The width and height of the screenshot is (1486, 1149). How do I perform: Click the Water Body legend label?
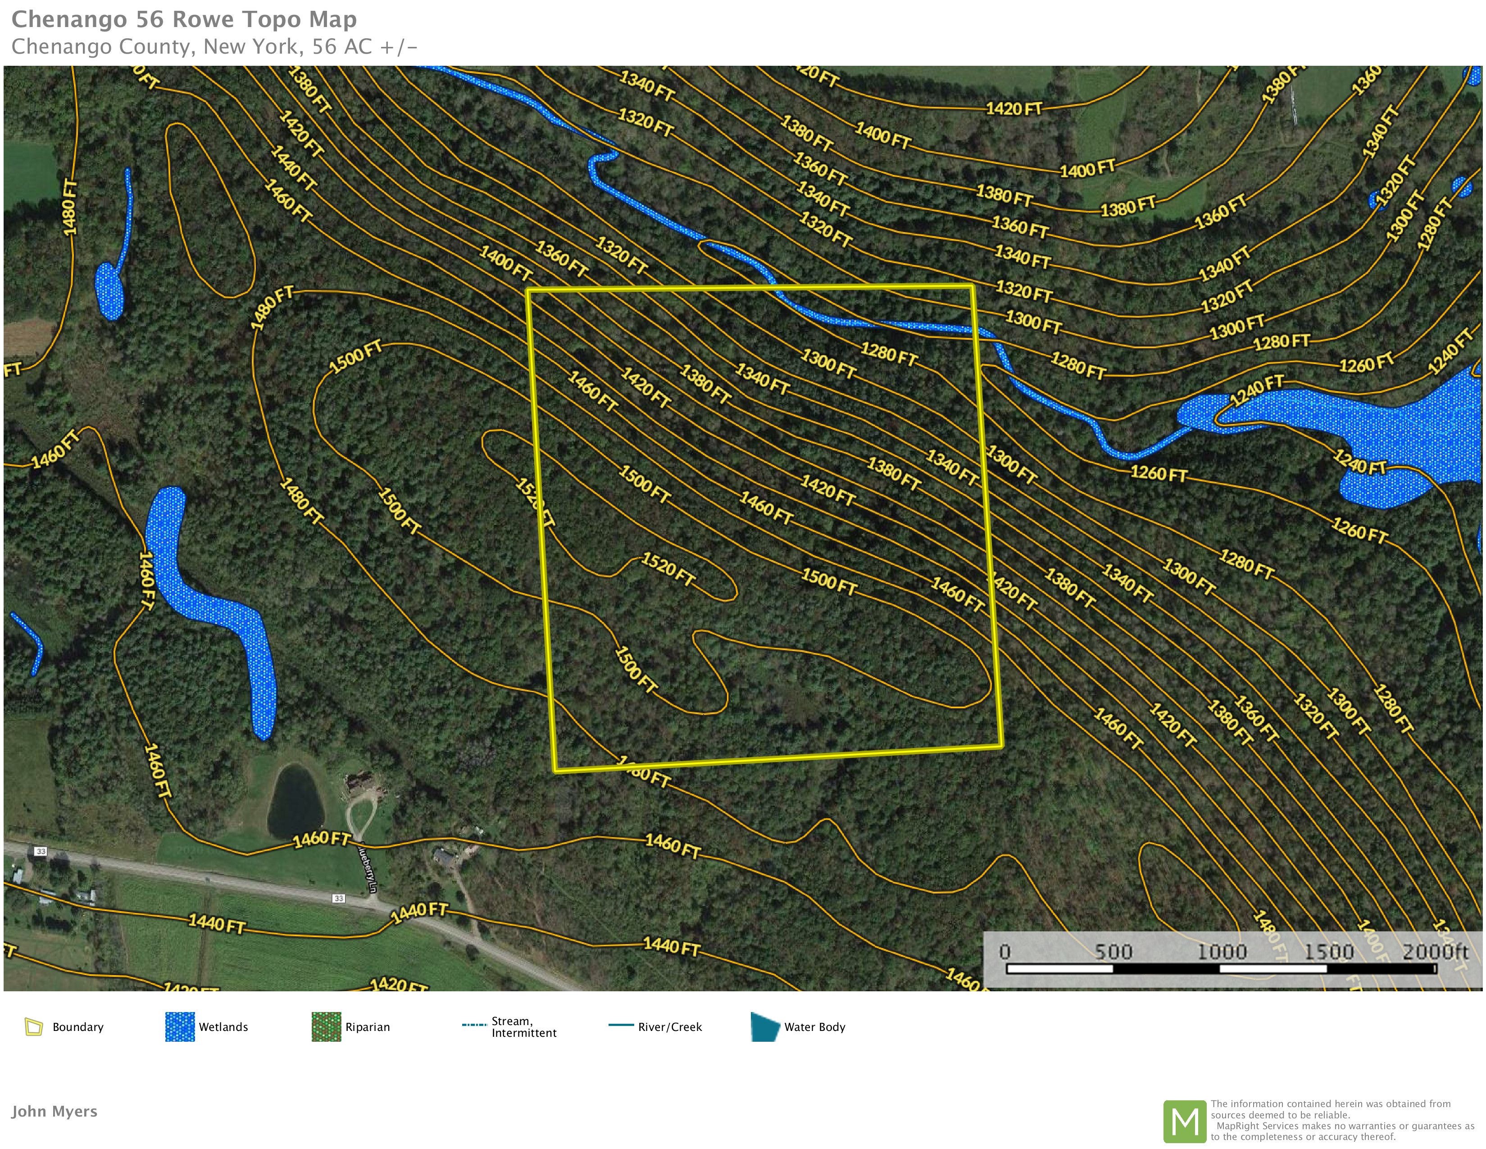(814, 1027)
